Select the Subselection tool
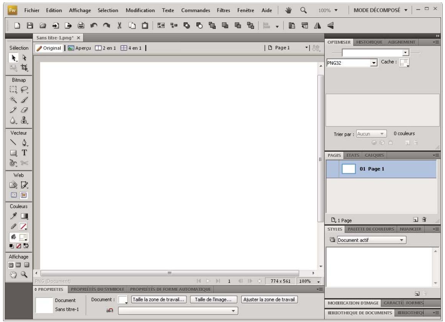This screenshot has width=445, height=322. [x=25, y=58]
